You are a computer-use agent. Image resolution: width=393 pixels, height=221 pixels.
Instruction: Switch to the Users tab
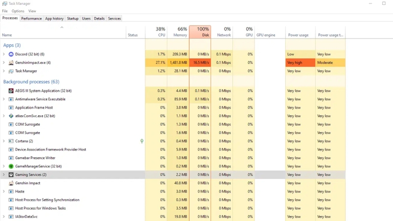[x=86, y=19]
